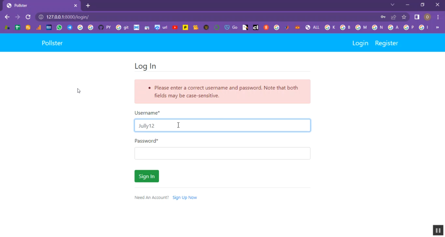Open the browser side panel
The image size is (445, 237).
[417, 17]
